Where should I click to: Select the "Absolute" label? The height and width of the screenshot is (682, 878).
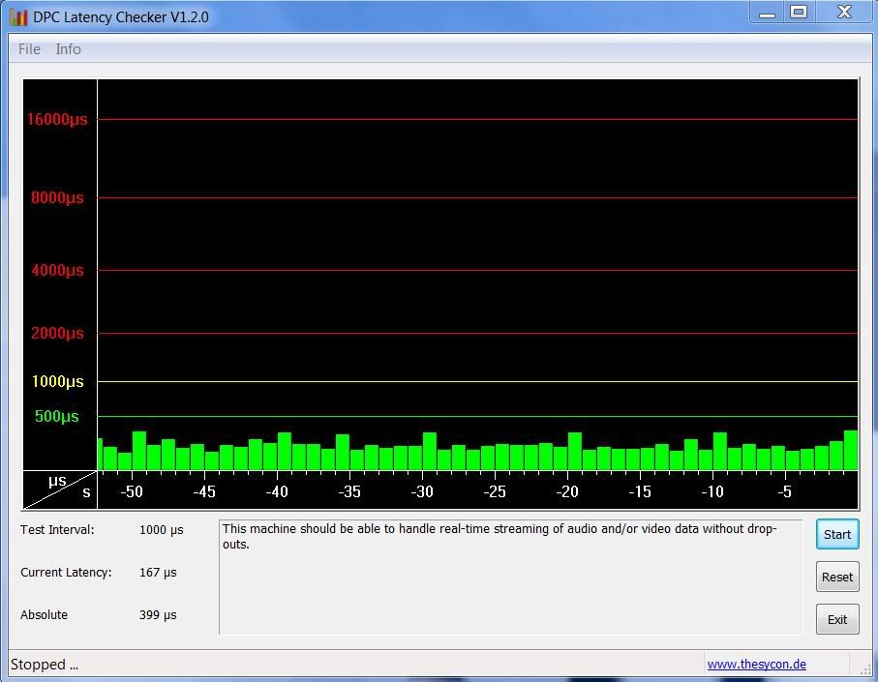pos(44,615)
